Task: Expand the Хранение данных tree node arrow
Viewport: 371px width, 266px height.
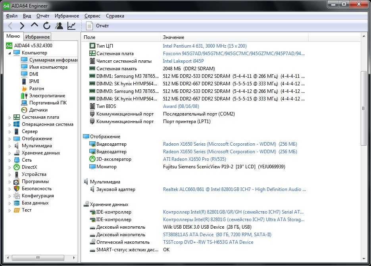Action: 10,153
